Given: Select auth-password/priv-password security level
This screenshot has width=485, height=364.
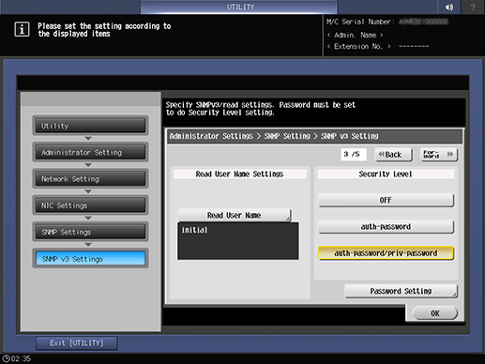Looking at the screenshot, I should coord(386,253).
